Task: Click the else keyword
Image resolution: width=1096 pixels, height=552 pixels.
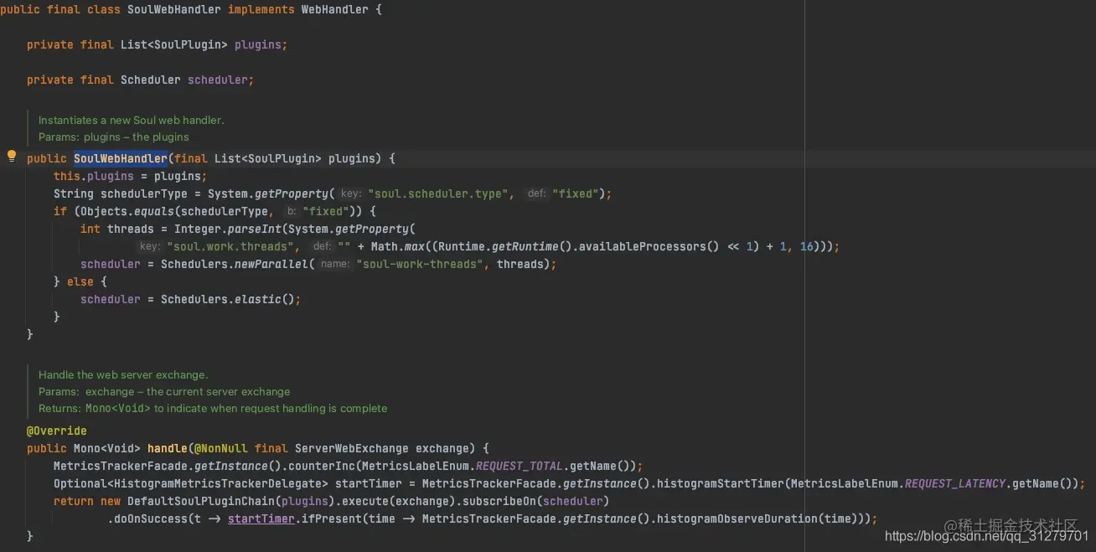Action: pos(80,281)
